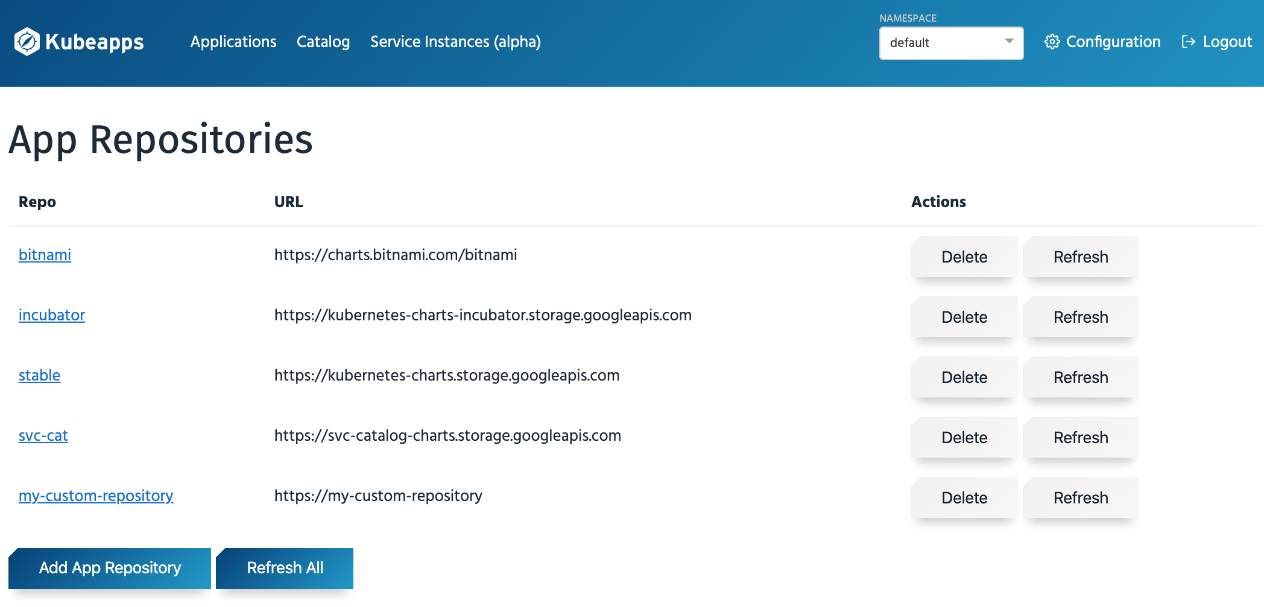Viewport: 1264px width, 607px height.
Task: Open the incubator repository details
Action: (52, 315)
